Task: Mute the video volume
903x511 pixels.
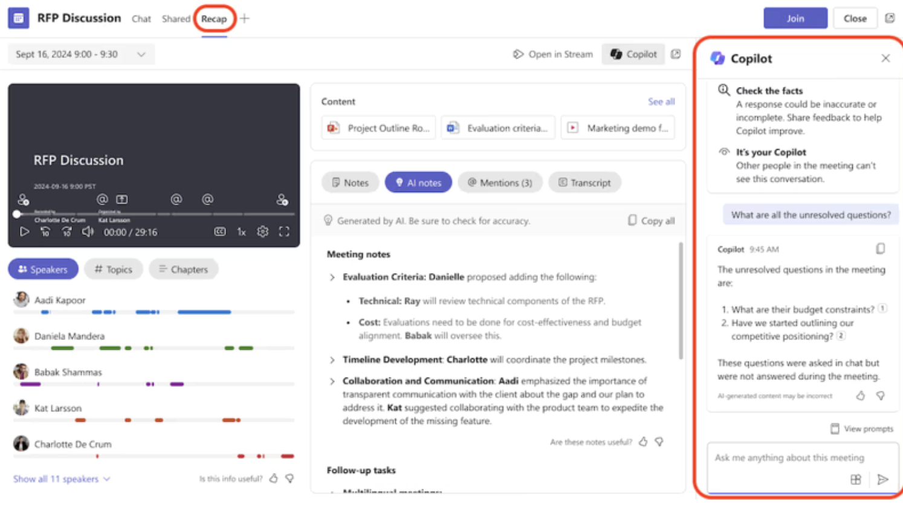Action: (88, 232)
